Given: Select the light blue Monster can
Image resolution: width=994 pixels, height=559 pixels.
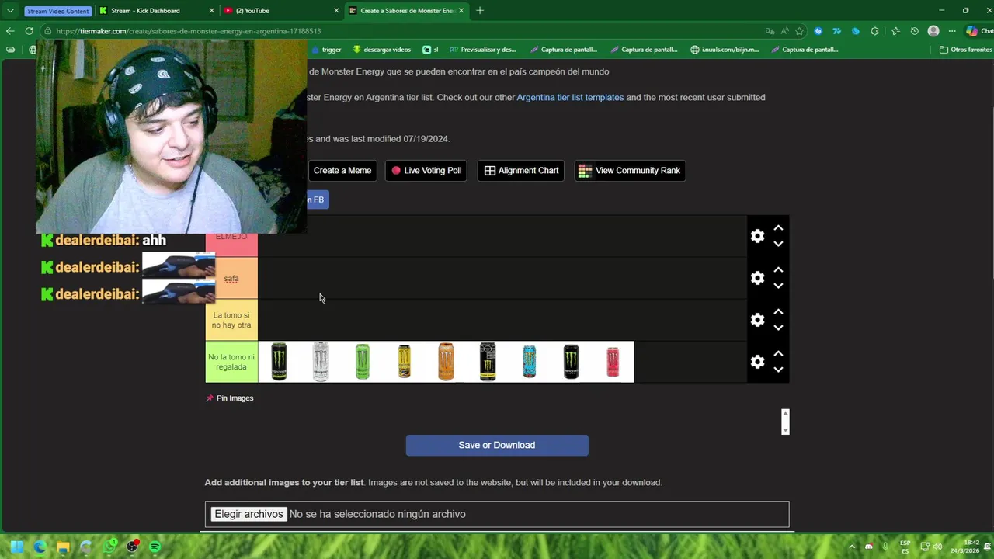Looking at the screenshot, I should tap(530, 362).
